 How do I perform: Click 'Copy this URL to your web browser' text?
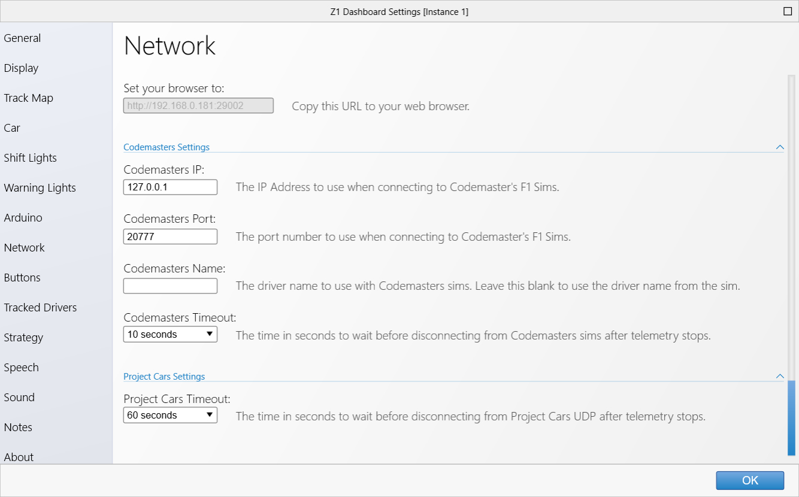(381, 107)
